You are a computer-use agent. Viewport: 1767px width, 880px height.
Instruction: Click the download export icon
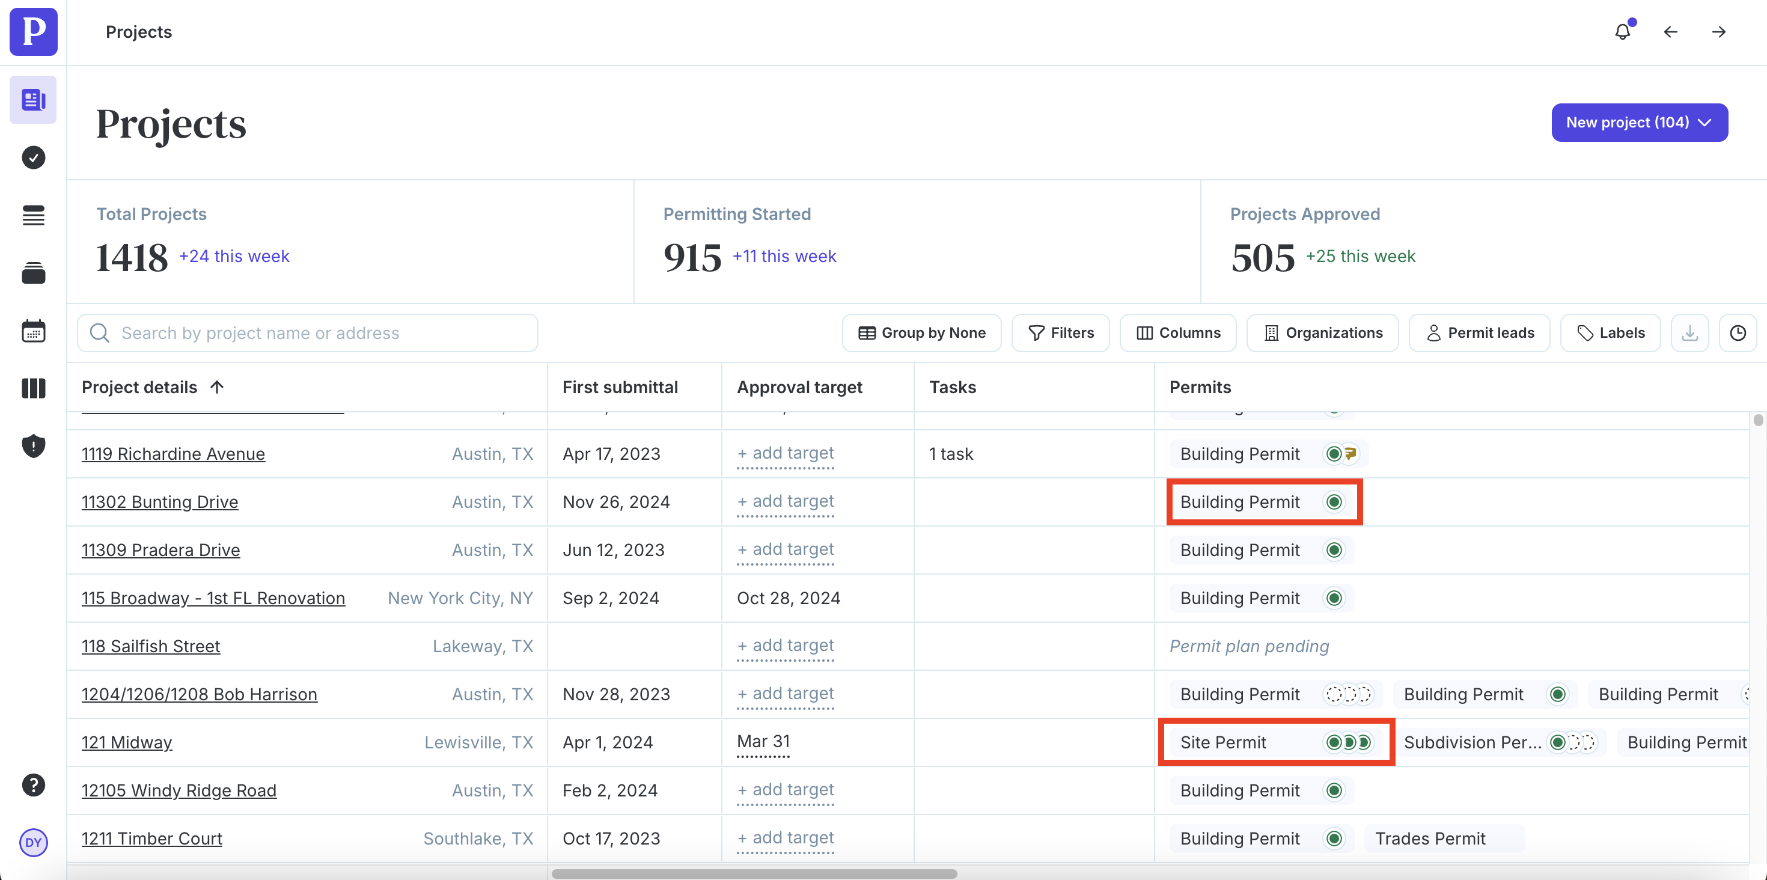coord(1689,332)
